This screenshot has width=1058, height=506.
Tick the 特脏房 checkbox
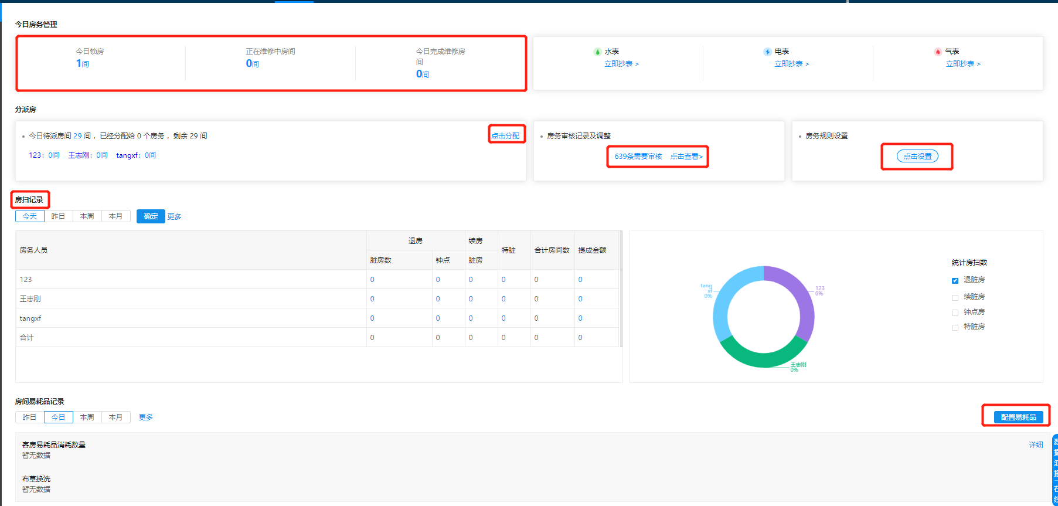click(955, 327)
